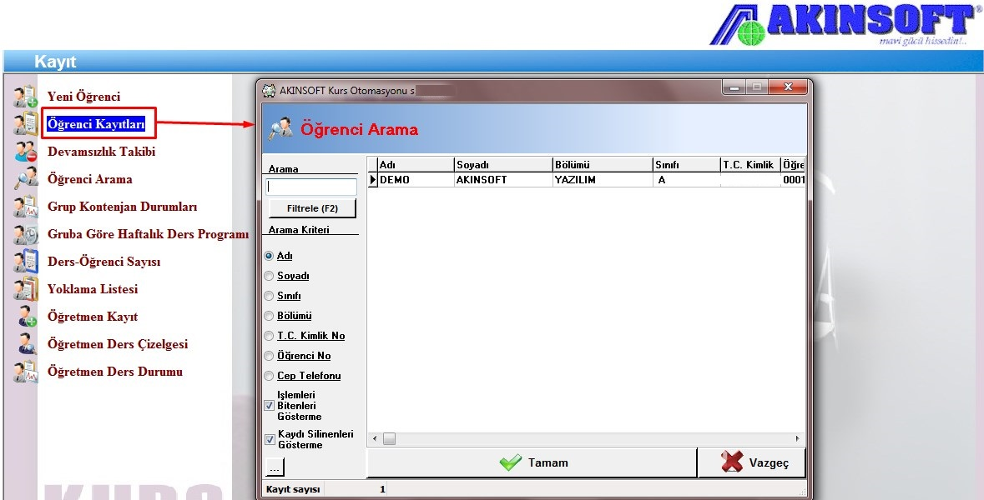Open Gruba Göre Haftalık Ders Programı
The height and width of the screenshot is (500, 984).
tap(148, 234)
